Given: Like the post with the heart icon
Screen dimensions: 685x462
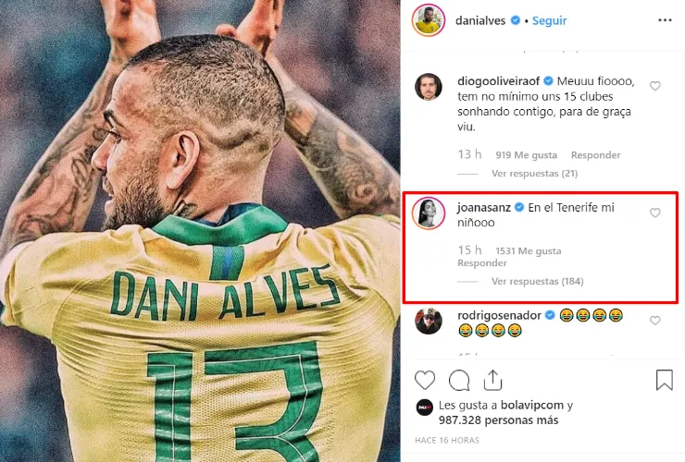Looking at the screenshot, I should [425, 381].
